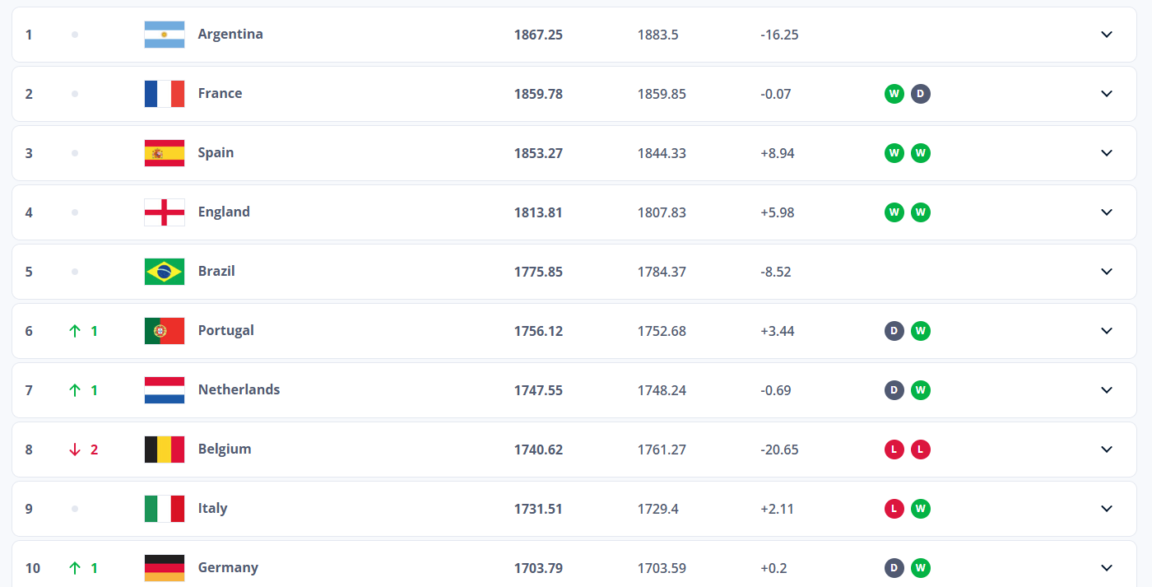Viewport: 1152px width, 587px height.
Task: Click the Portugal flag icon
Action: (x=165, y=331)
